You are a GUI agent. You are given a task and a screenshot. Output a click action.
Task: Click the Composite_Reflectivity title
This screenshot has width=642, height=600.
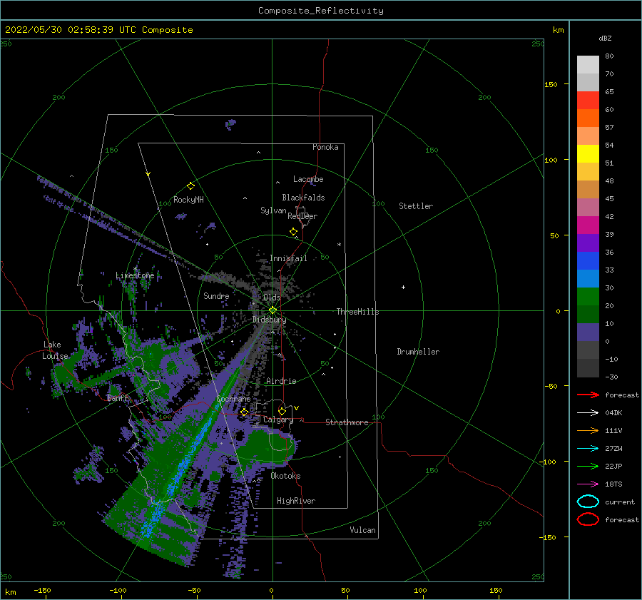[x=320, y=11]
